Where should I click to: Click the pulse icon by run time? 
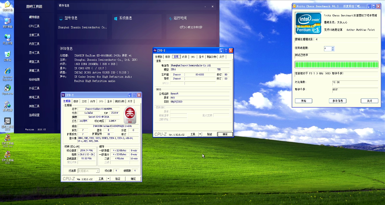(x=171, y=18)
